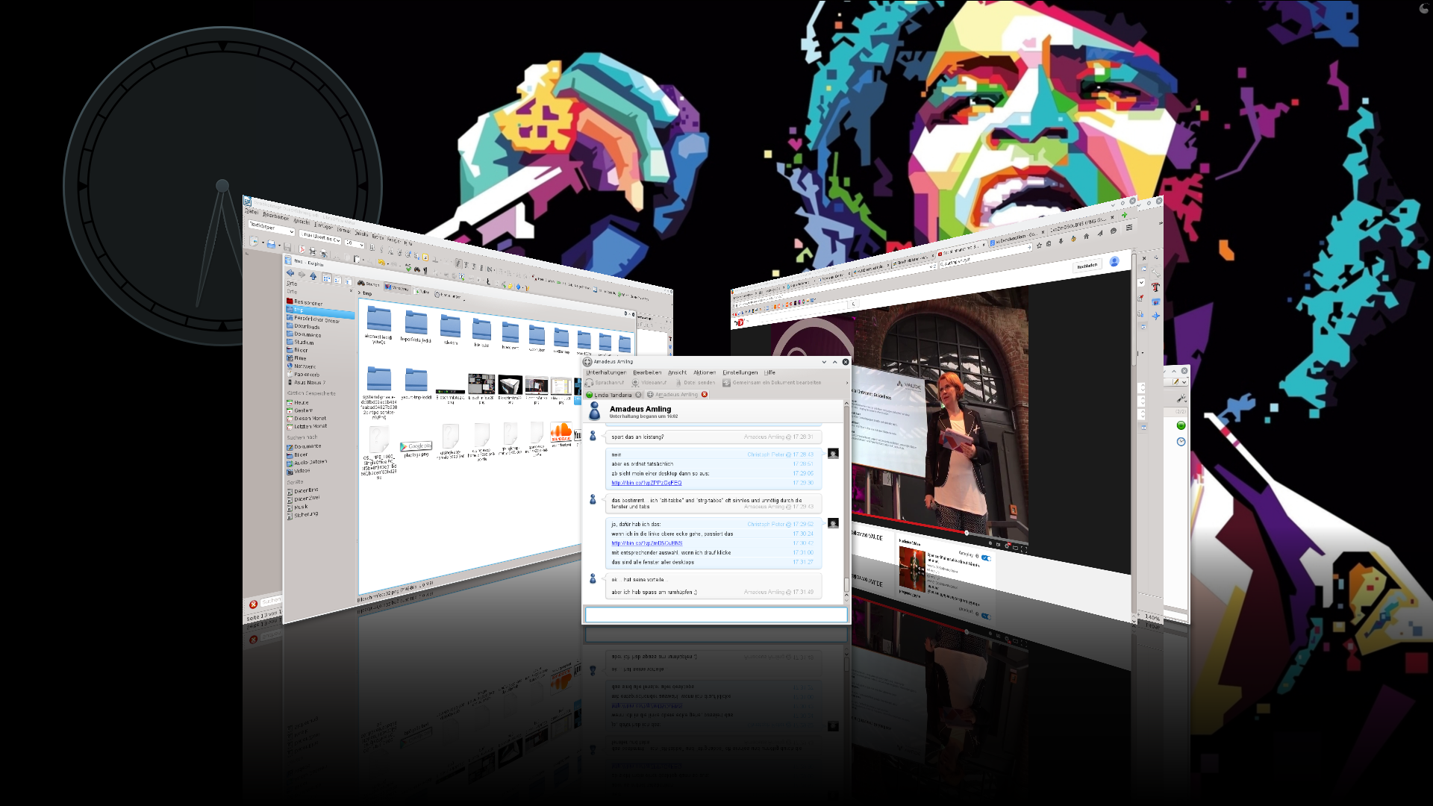
Task: Start a Videoanruf video call
Action: coord(649,383)
